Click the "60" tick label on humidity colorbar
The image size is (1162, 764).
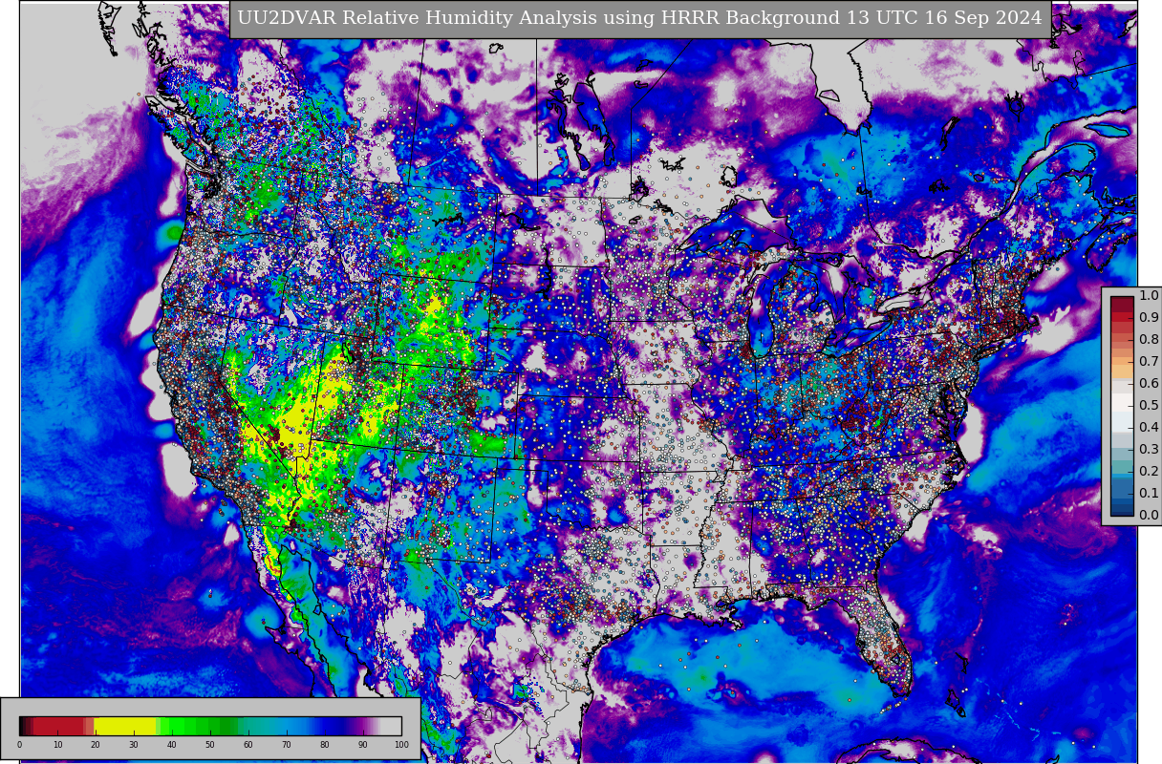tap(248, 745)
